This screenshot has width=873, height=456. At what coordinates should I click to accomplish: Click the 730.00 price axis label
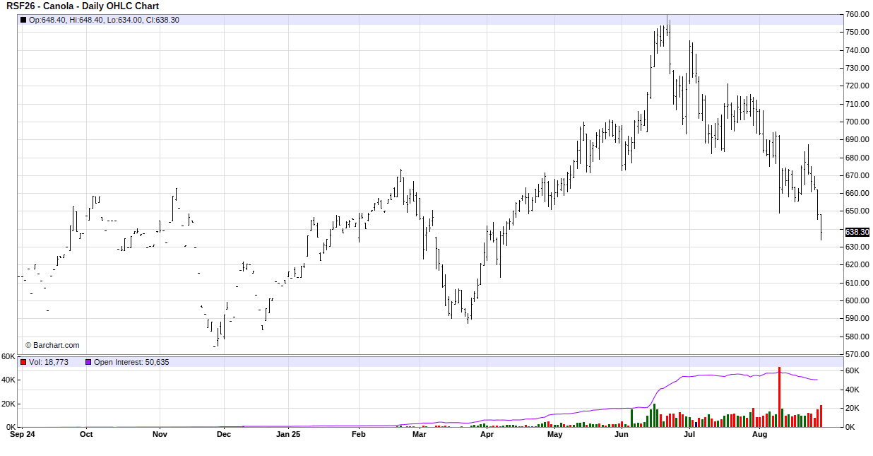pos(857,68)
